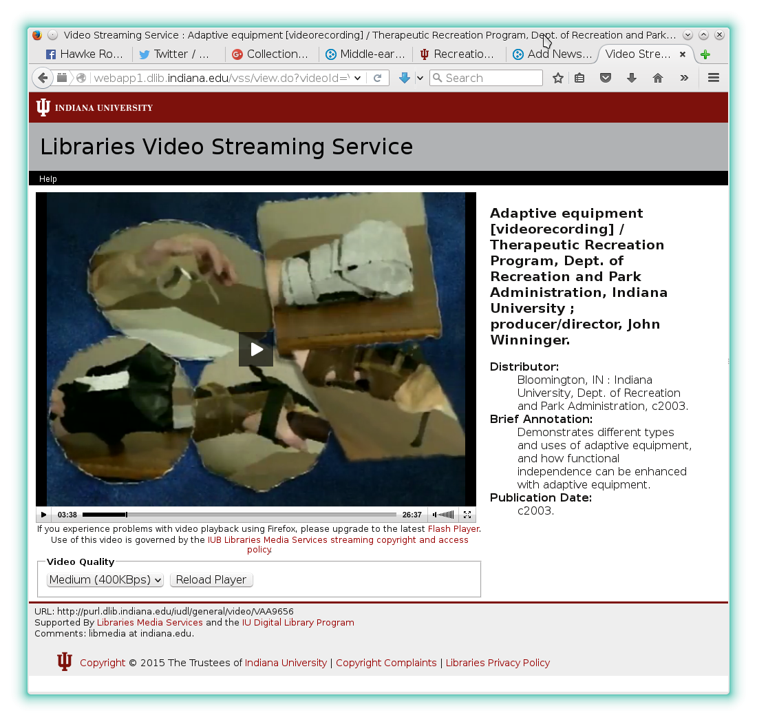
Task: Click the video progress seek bar
Action: [x=239, y=515]
